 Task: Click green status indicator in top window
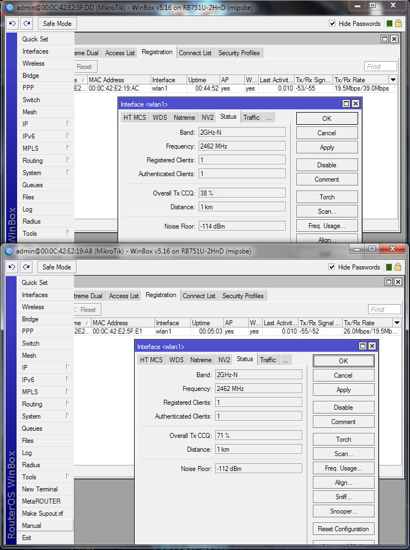tap(390, 24)
